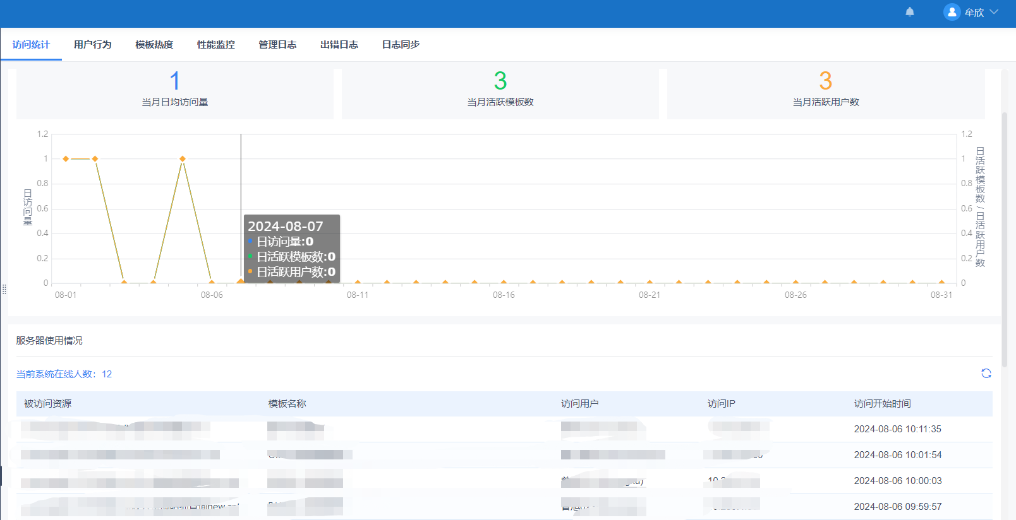1016x520 pixels.
Task: Click the 08-31 data point on chart
Action: (x=941, y=283)
